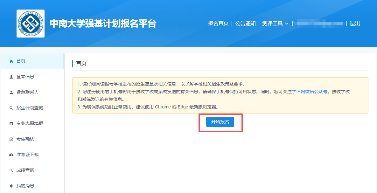Click the checkmark icon beside 考生确认
Viewport: 377px width, 193px height.
click(11, 139)
